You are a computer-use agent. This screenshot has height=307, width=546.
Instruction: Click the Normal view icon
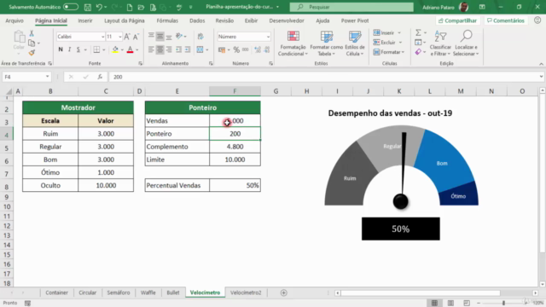(434, 304)
